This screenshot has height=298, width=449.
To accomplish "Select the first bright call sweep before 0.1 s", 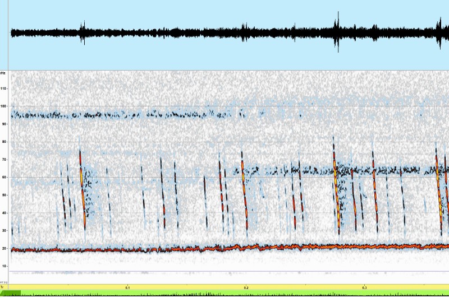I will click(x=83, y=188).
